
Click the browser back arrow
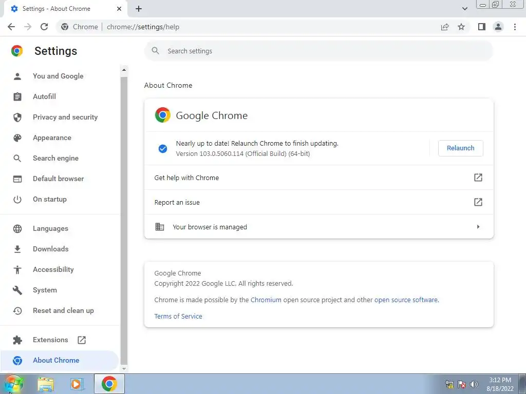point(11,27)
